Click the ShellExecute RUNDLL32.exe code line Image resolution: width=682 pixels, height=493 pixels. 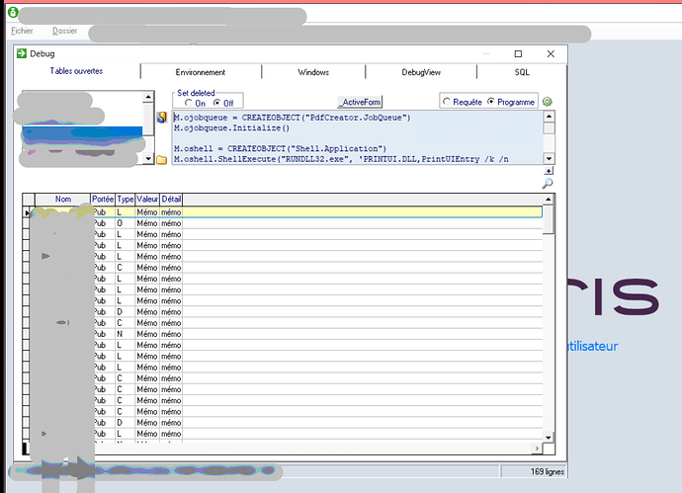pyautogui.click(x=341, y=159)
